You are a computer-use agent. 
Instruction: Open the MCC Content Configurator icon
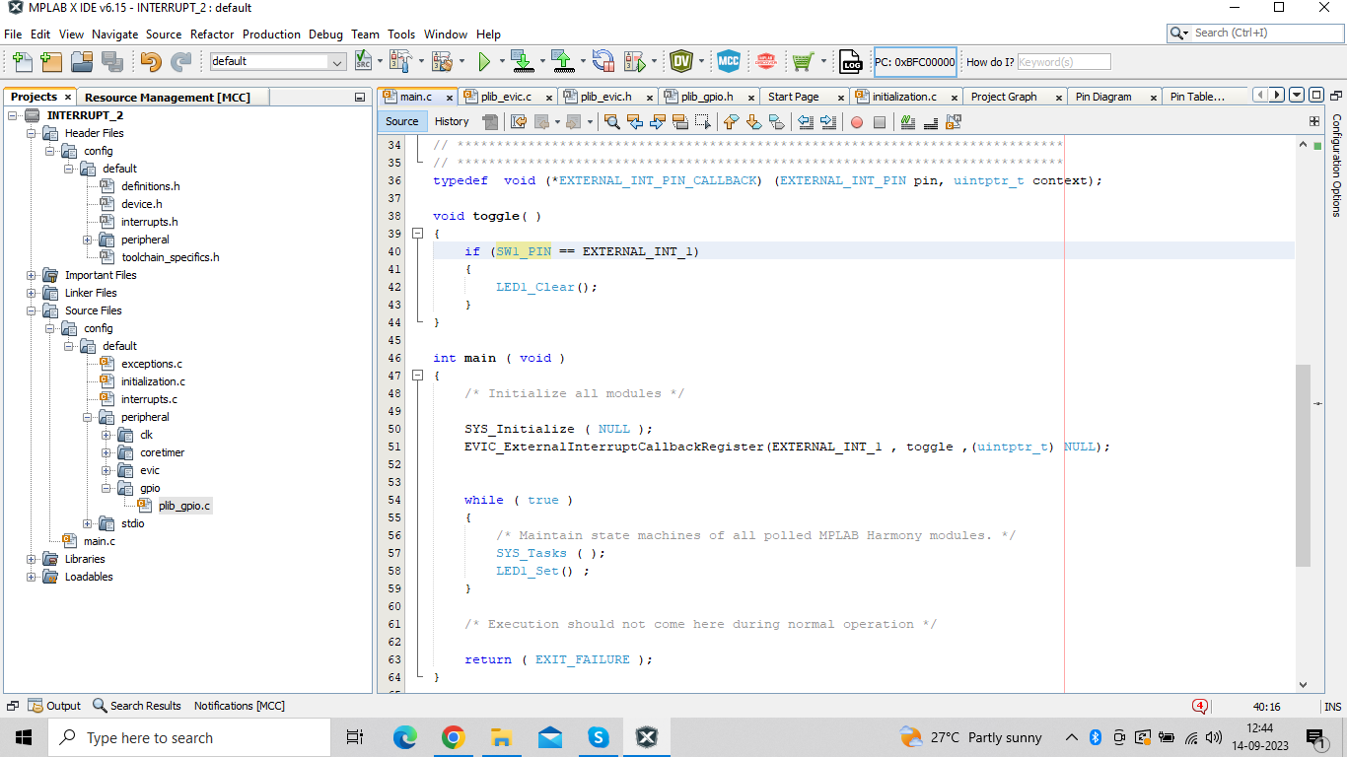pos(728,62)
